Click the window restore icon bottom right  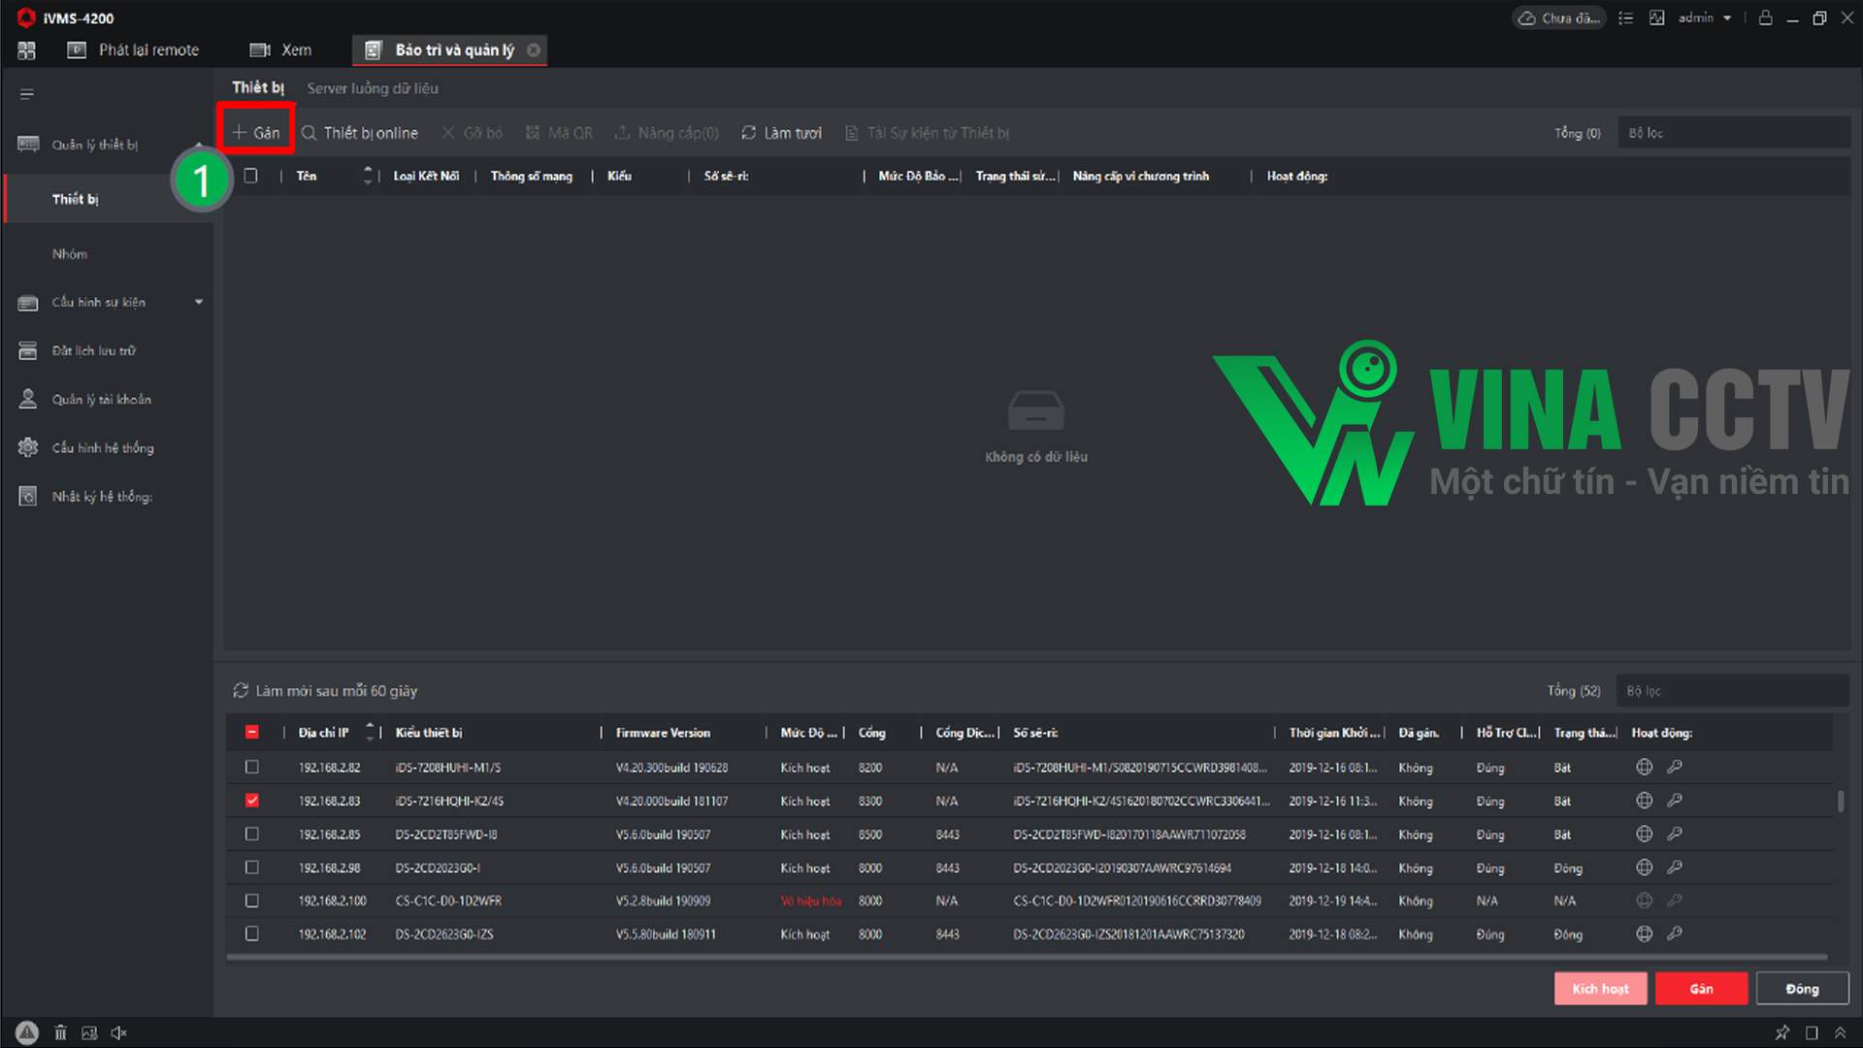[1812, 1032]
